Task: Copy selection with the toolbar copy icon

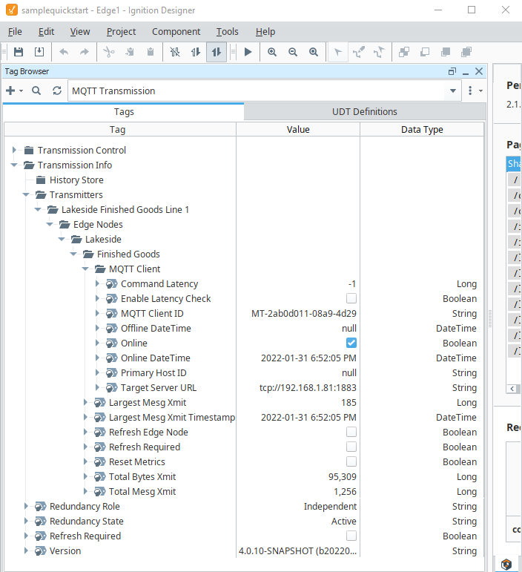Action: 130,52
